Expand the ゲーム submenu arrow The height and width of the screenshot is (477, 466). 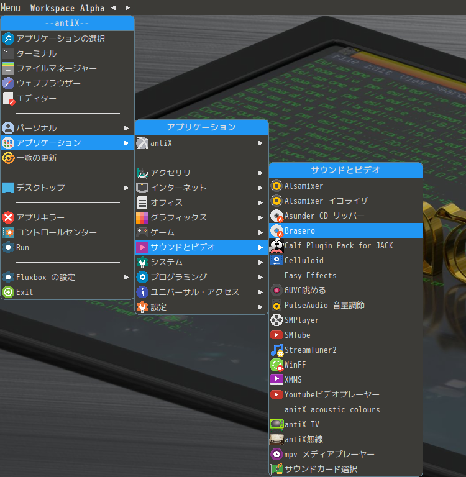260,233
